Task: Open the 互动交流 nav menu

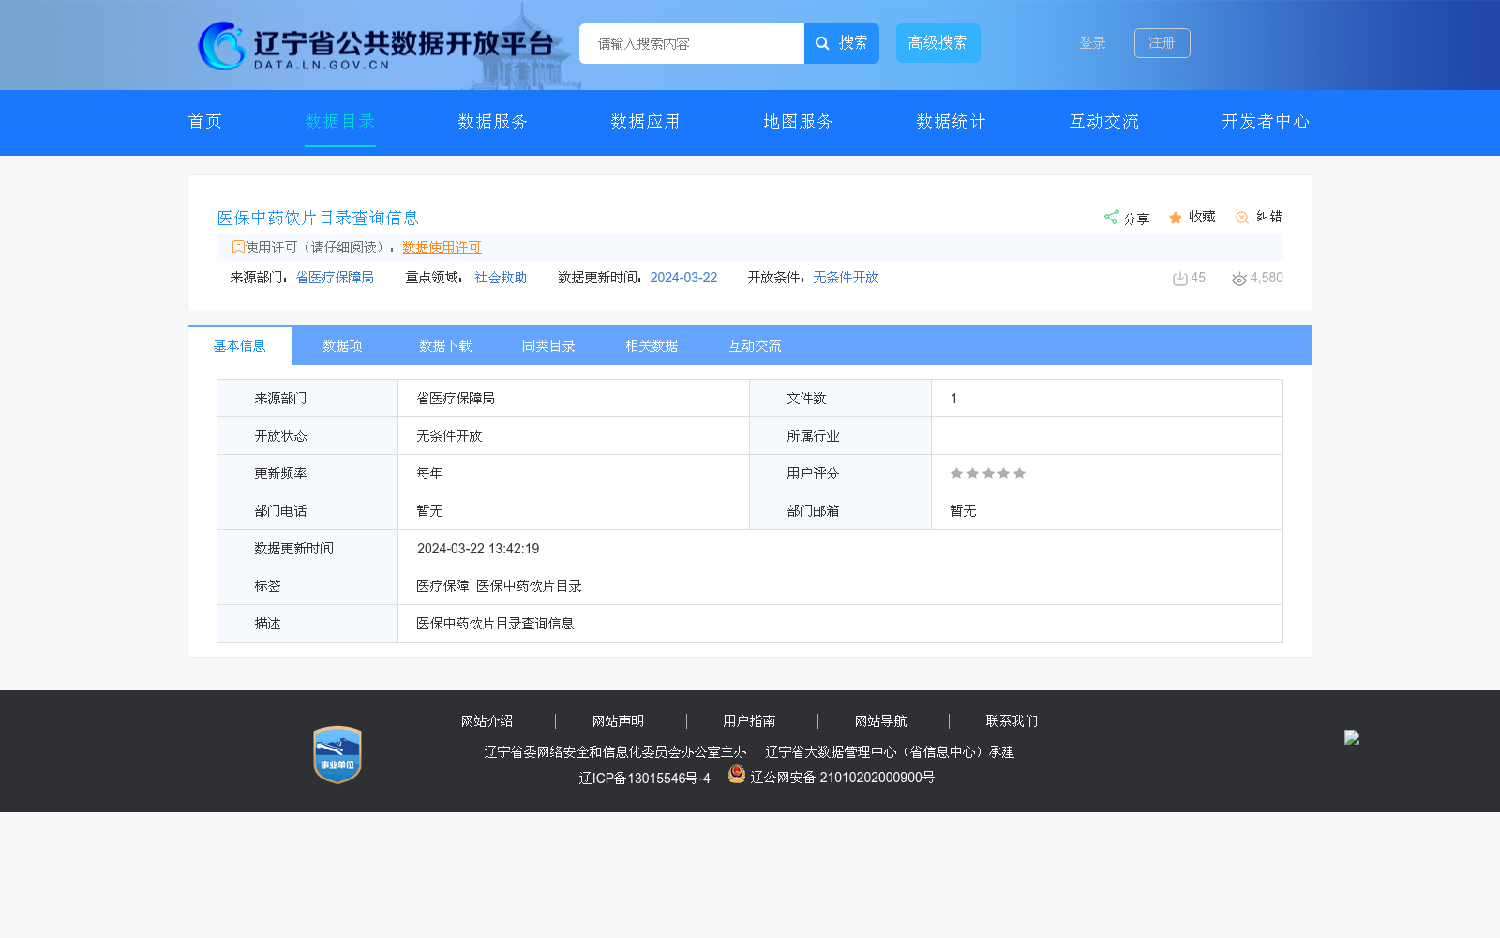Action: [1104, 122]
